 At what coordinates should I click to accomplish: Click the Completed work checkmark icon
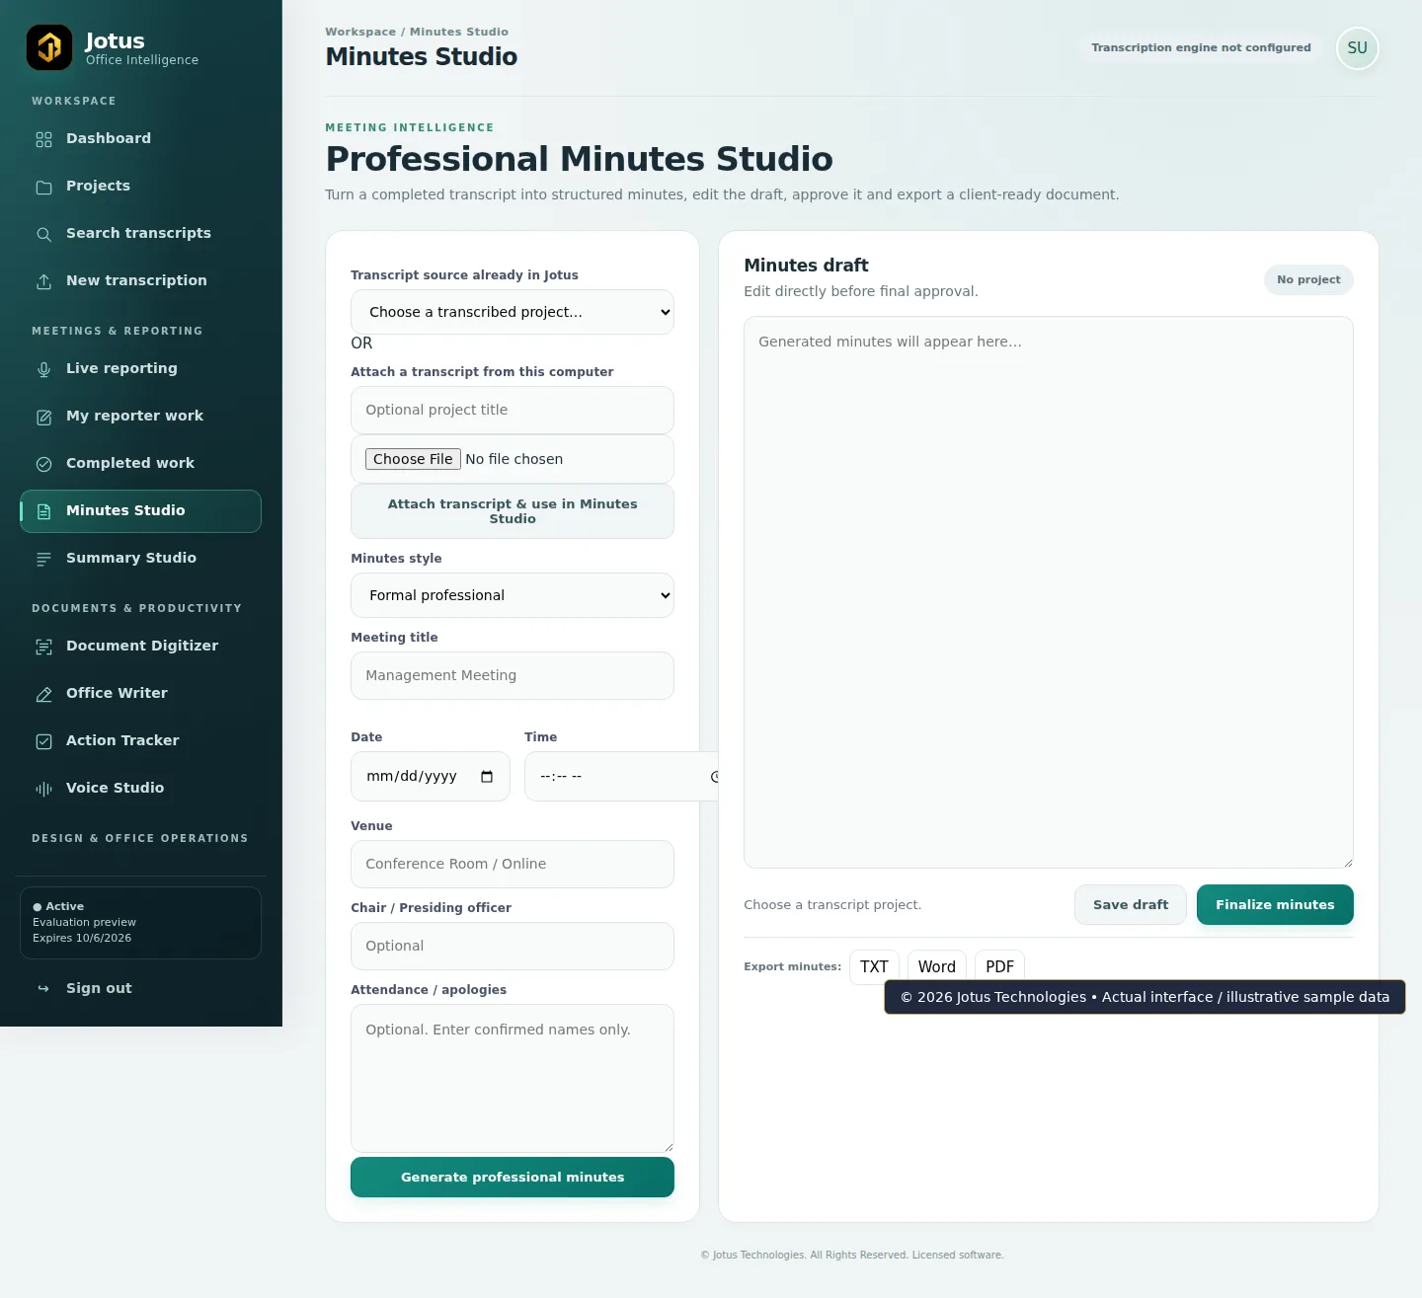coord(43,464)
